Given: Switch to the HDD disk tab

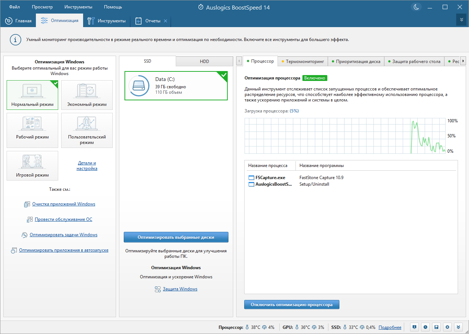Looking at the screenshot, I should tap(205, 61).
